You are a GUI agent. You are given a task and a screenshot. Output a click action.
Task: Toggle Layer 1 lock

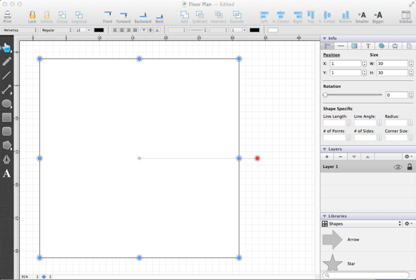(x=410, y=166)
